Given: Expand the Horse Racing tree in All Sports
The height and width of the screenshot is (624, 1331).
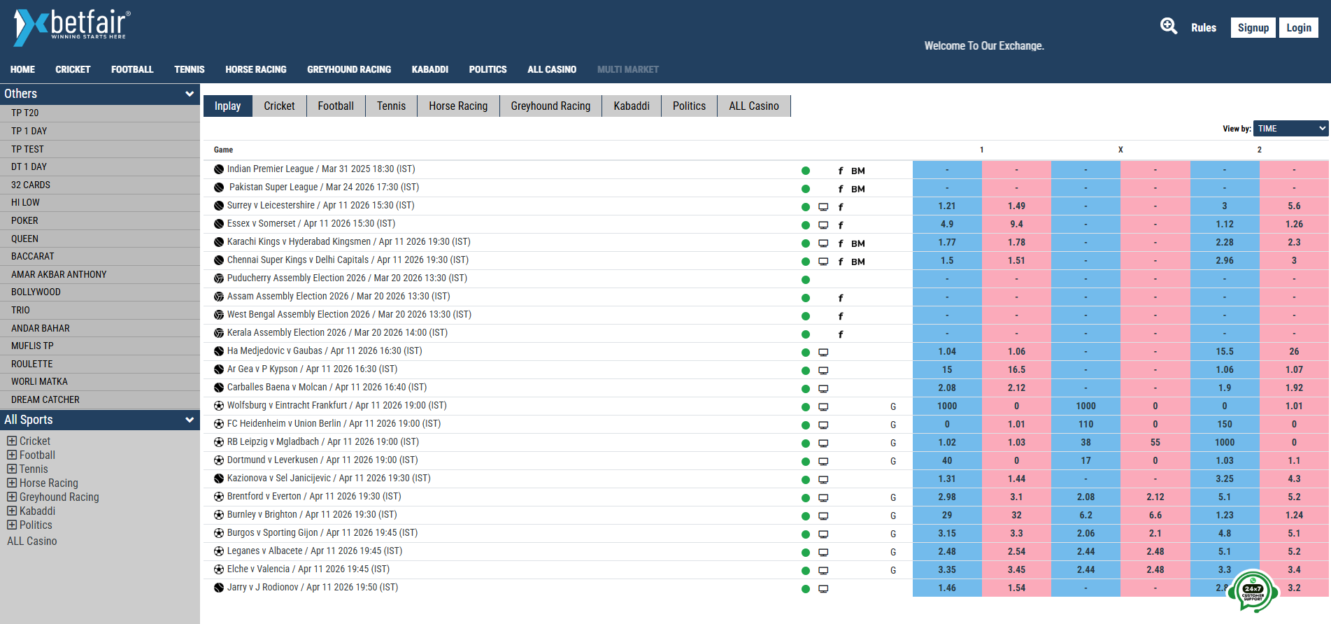Looking at the screenshot, I should [12, 483].
